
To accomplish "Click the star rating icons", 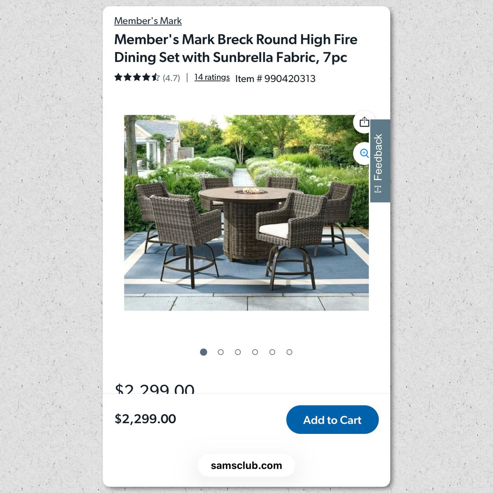I will [137, 77].
